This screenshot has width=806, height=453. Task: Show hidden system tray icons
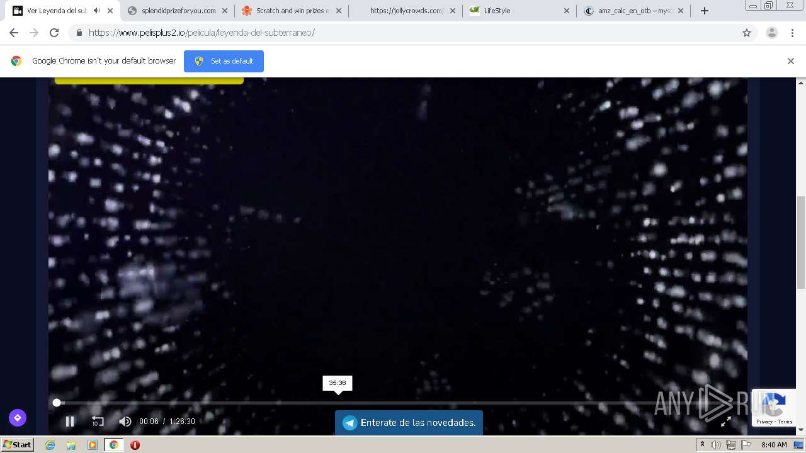click(x=702, y=445)
